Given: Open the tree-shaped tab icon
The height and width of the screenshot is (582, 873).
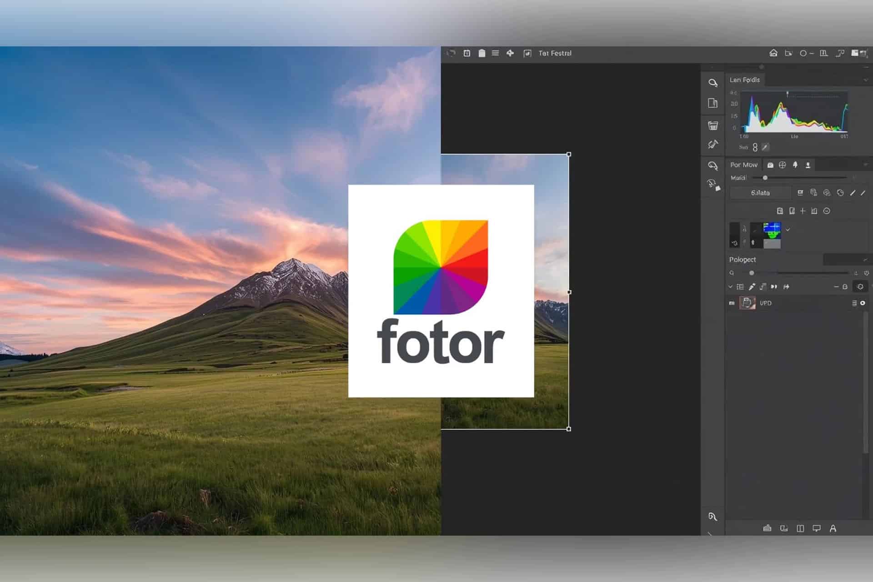Looking at the screenshot, I should 795,165.
